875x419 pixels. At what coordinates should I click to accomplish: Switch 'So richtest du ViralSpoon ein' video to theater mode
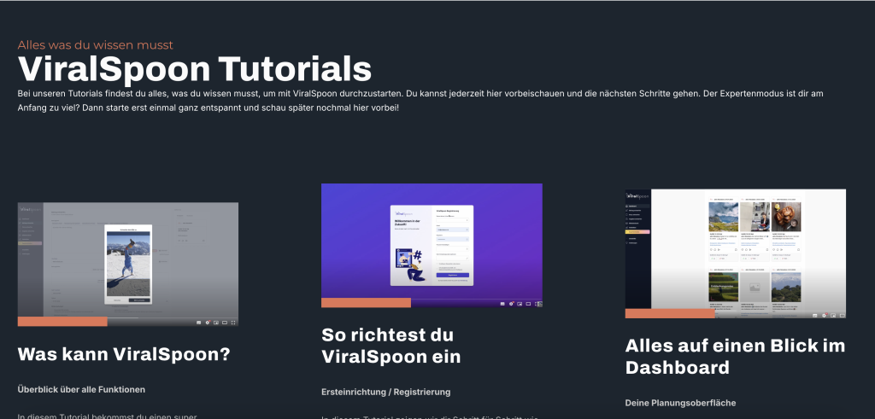coord(528,304)
